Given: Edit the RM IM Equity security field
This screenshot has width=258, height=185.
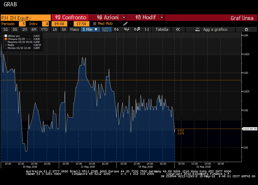Looking at the screenshot, I should tap(26, 18).
